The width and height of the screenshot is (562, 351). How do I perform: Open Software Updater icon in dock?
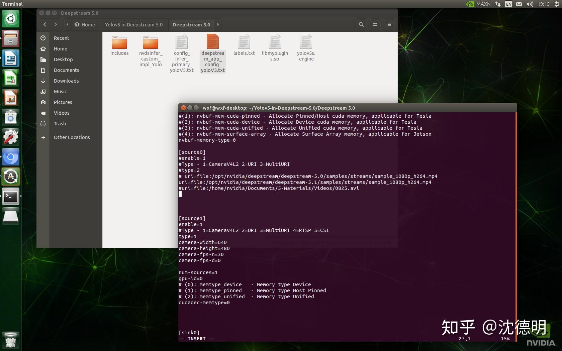(x=11, y=177)
